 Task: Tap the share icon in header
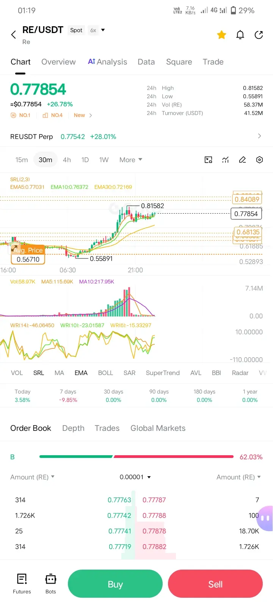(259, 35)
